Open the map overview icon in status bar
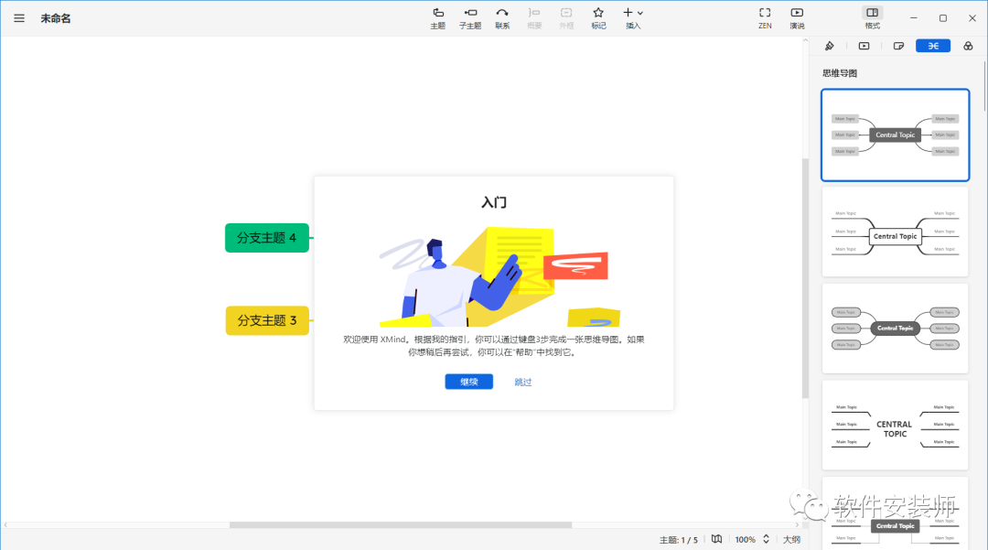The image size is (988, 550). coord(716,539)
